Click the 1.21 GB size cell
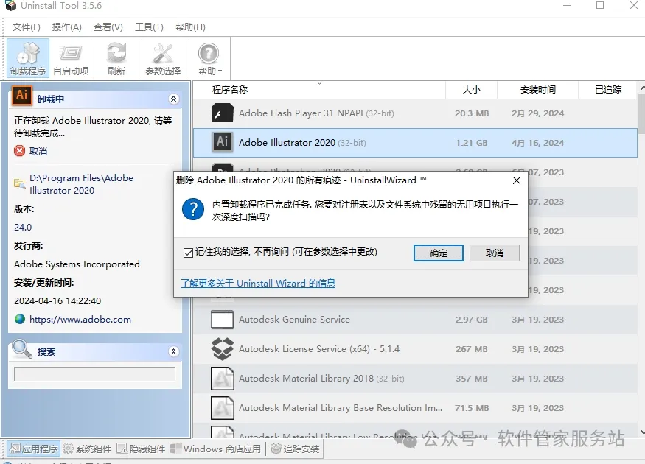Viewport: 645px width, 464px height. (x=472, y=143)
